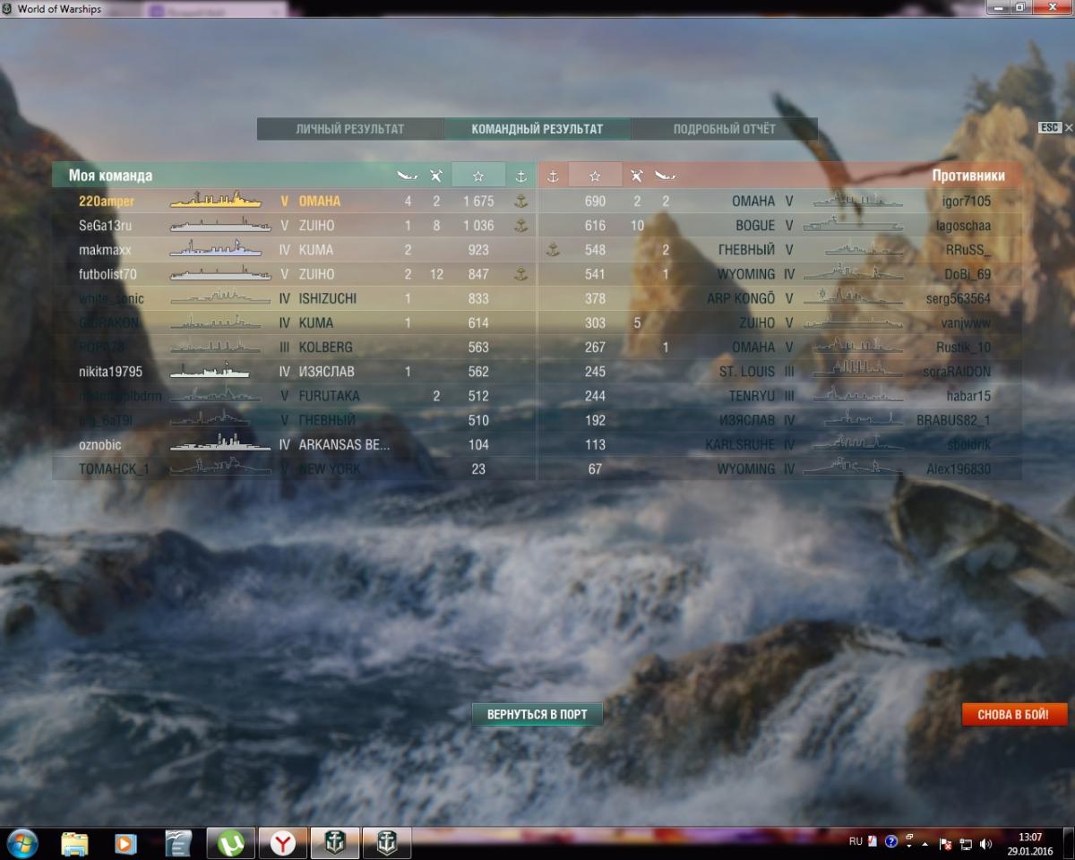Viewport: 1075px width, 860px height.
Task: Sort enemies by ships destroyed icon
Action: pyautogui.click(x=666, y=176)
